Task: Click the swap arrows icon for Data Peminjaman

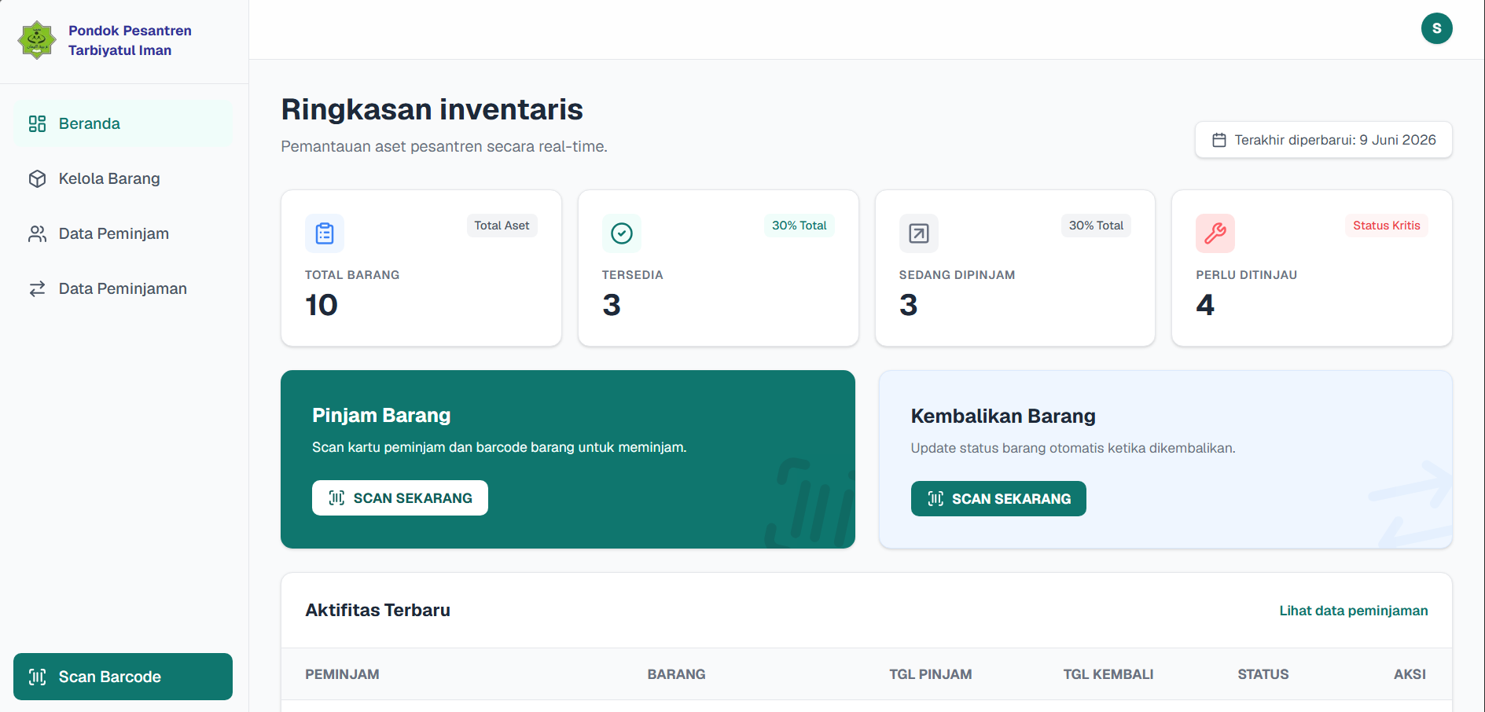Action: (37, 288)
